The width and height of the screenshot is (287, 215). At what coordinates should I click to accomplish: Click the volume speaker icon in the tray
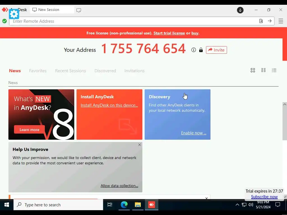click(251, 205)
